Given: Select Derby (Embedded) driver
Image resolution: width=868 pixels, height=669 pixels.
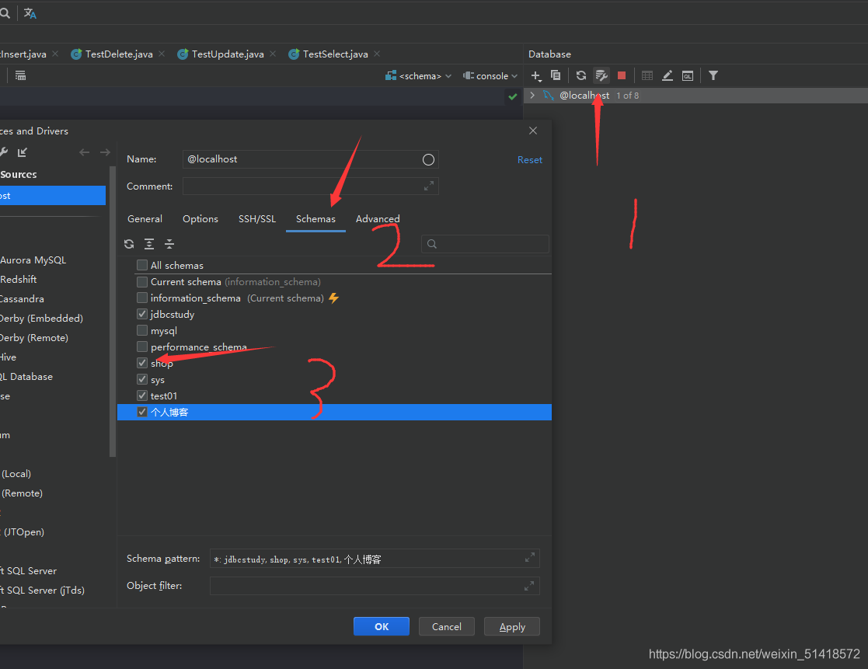Looking at the screenshot, I should click(41, 318).
